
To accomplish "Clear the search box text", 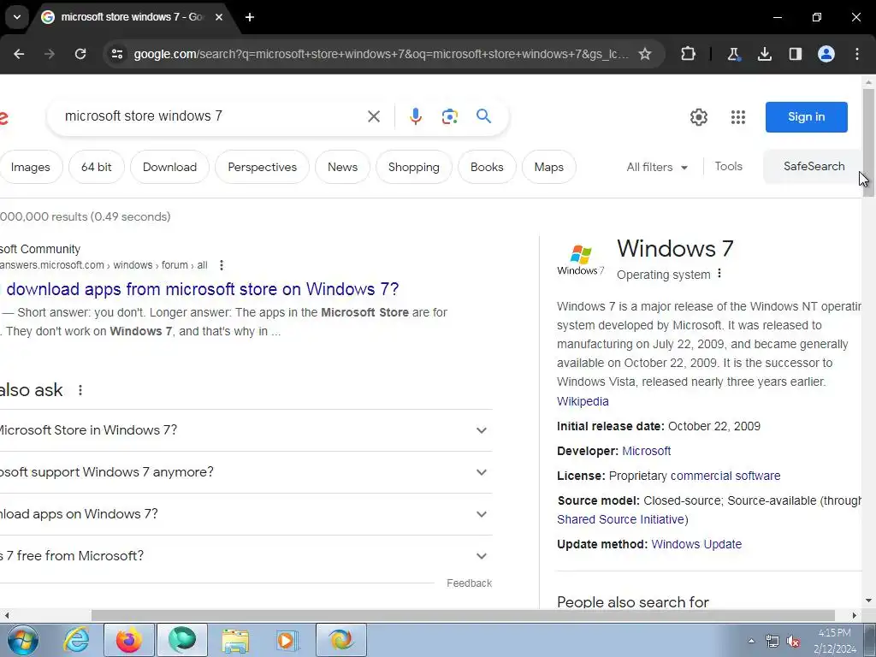I will 374,116.
